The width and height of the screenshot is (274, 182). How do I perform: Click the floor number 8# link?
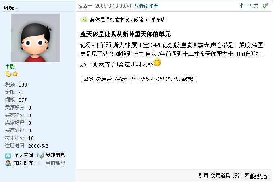266,6
